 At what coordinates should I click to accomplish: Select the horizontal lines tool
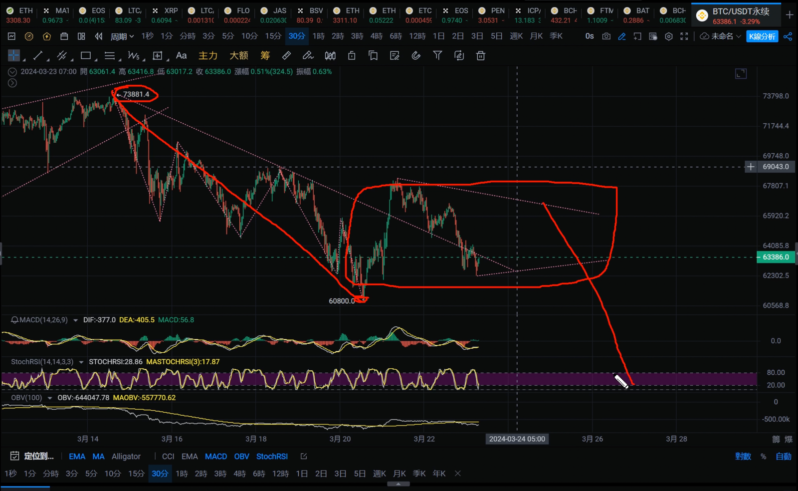(110, 55)
